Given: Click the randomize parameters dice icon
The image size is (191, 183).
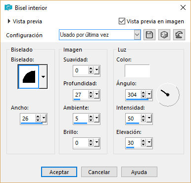Looking at the screenshot, I should coord(164,35).
